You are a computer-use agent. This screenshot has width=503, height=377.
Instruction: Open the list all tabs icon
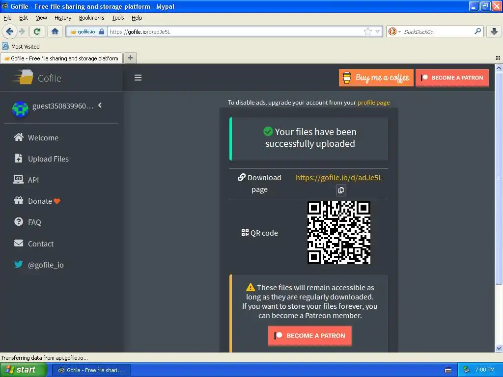(x=498, y=58)
